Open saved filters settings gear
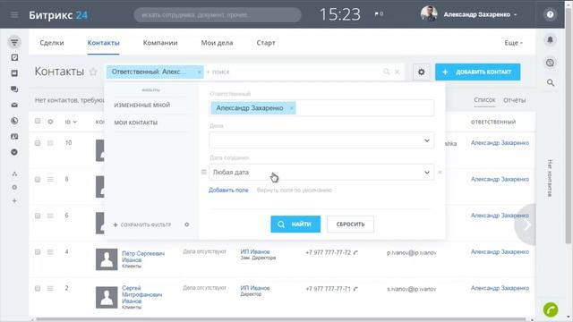The image size is (573, 322). click(x=187, y=225)
